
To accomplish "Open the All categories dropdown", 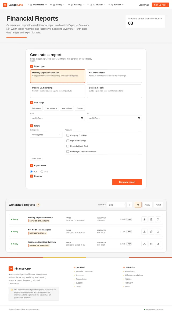I will 46,135.
